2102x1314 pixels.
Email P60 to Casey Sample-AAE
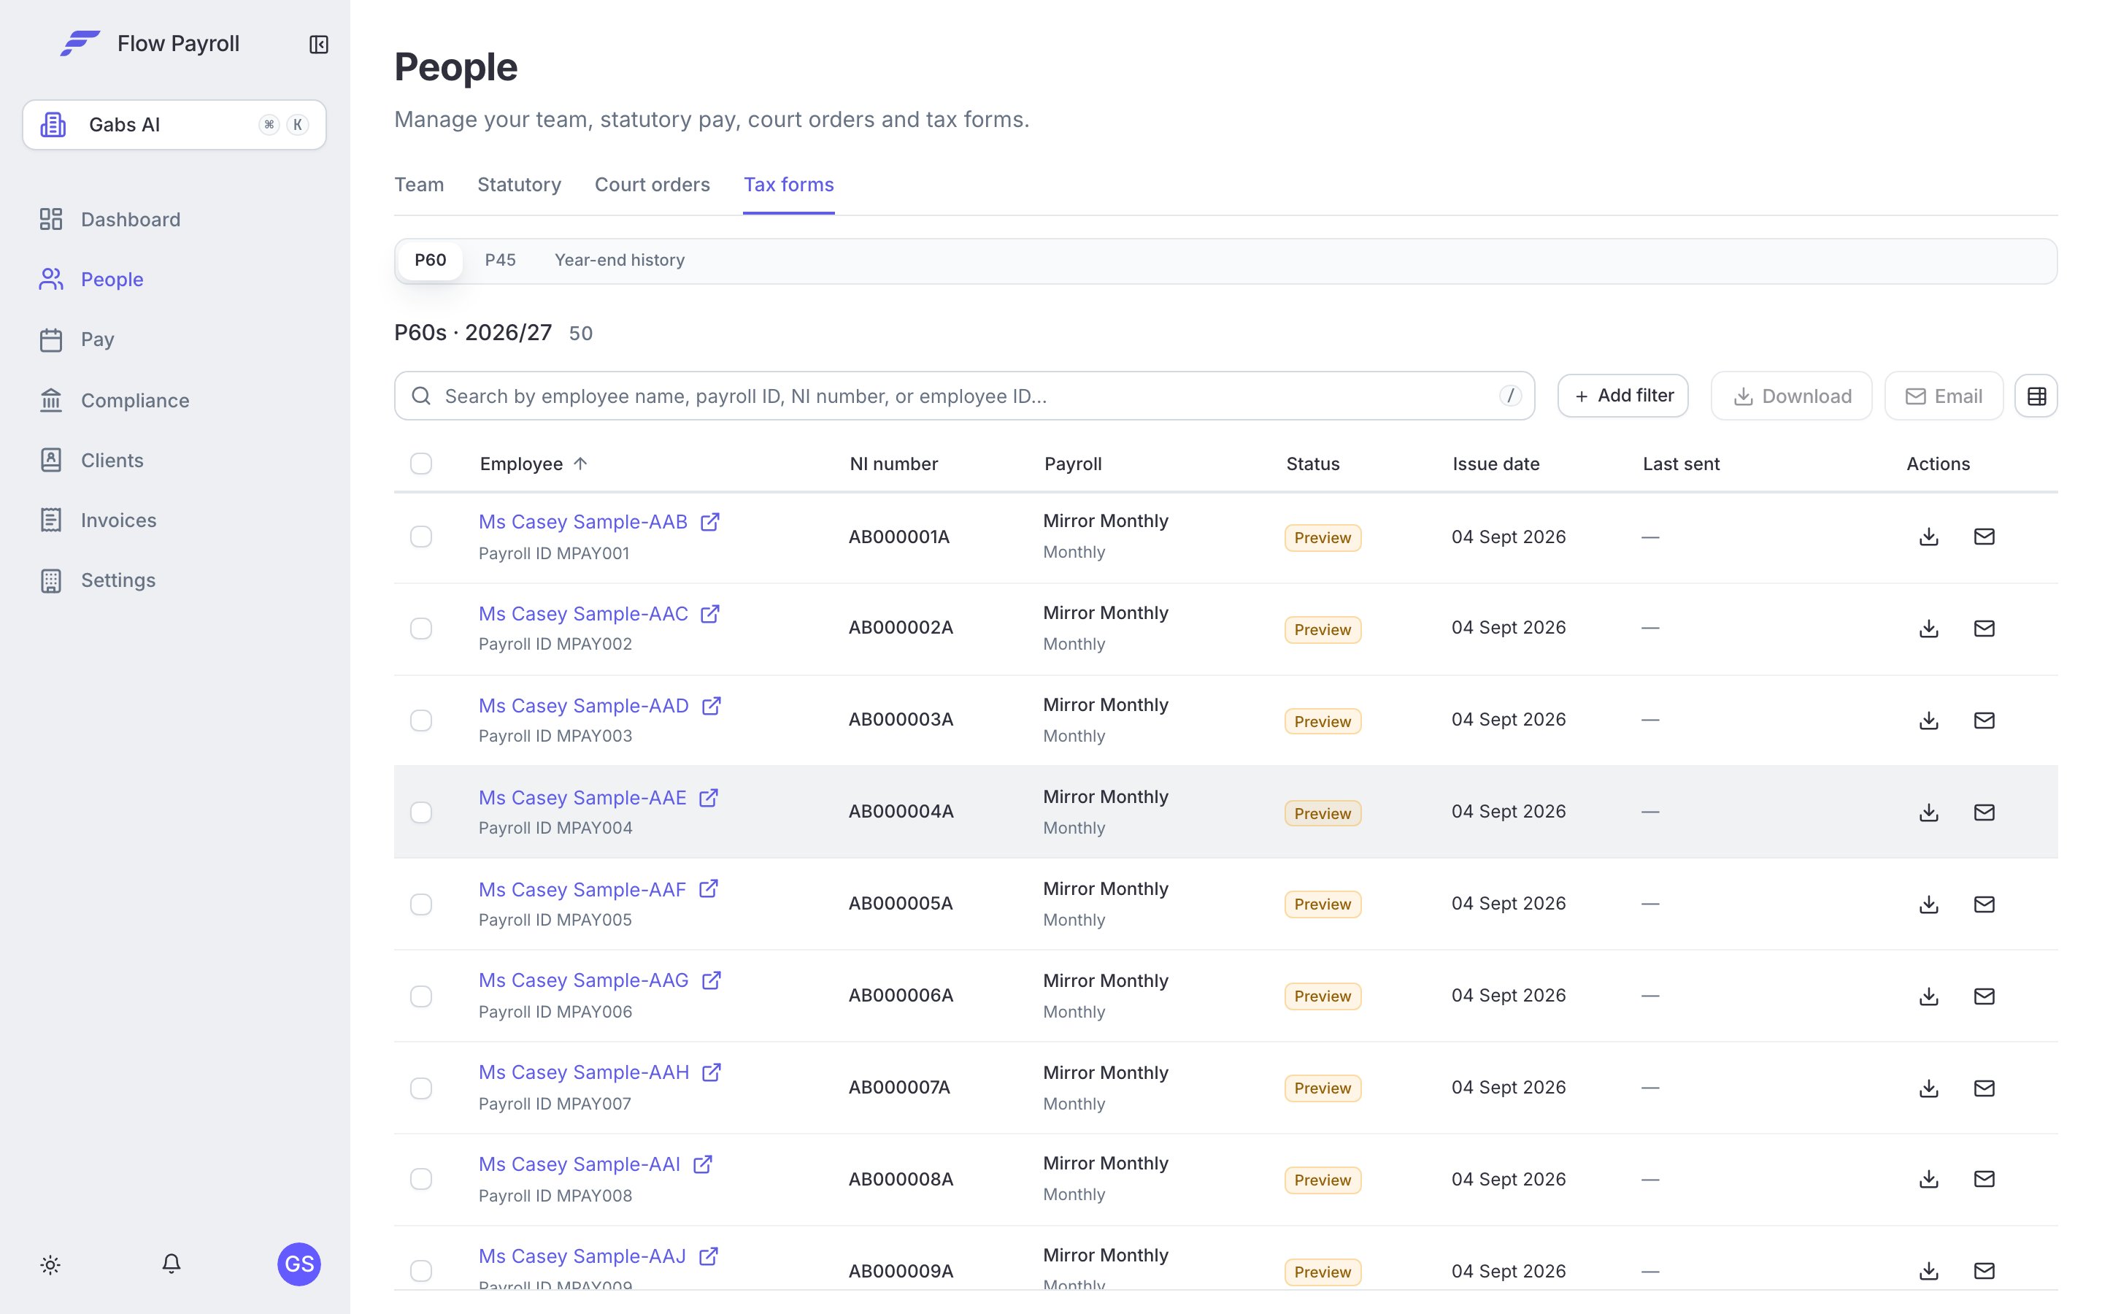pyautogui.click(x=1984, y=812)
